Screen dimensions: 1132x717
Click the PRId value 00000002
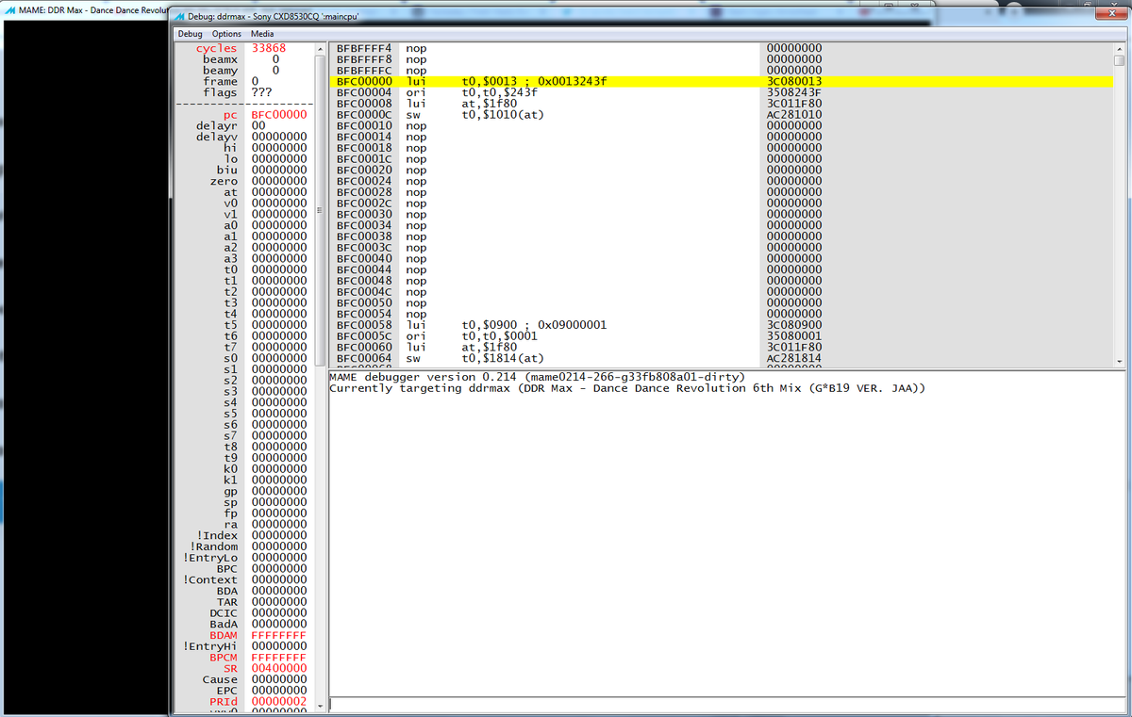coord(279,702)
